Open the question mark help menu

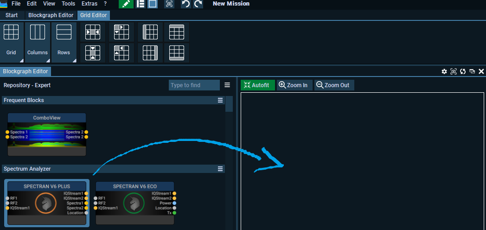click(105, 4)
